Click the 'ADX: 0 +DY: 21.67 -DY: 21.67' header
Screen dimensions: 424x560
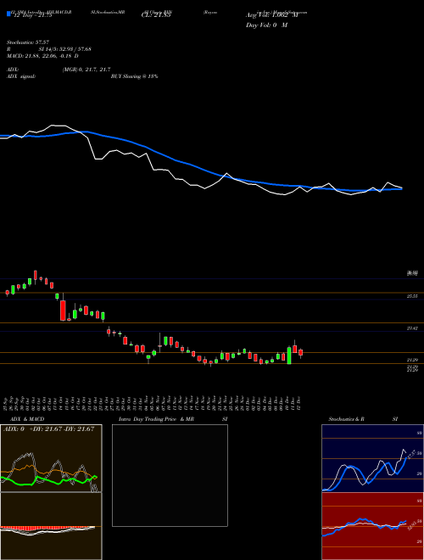click(48, 429)
